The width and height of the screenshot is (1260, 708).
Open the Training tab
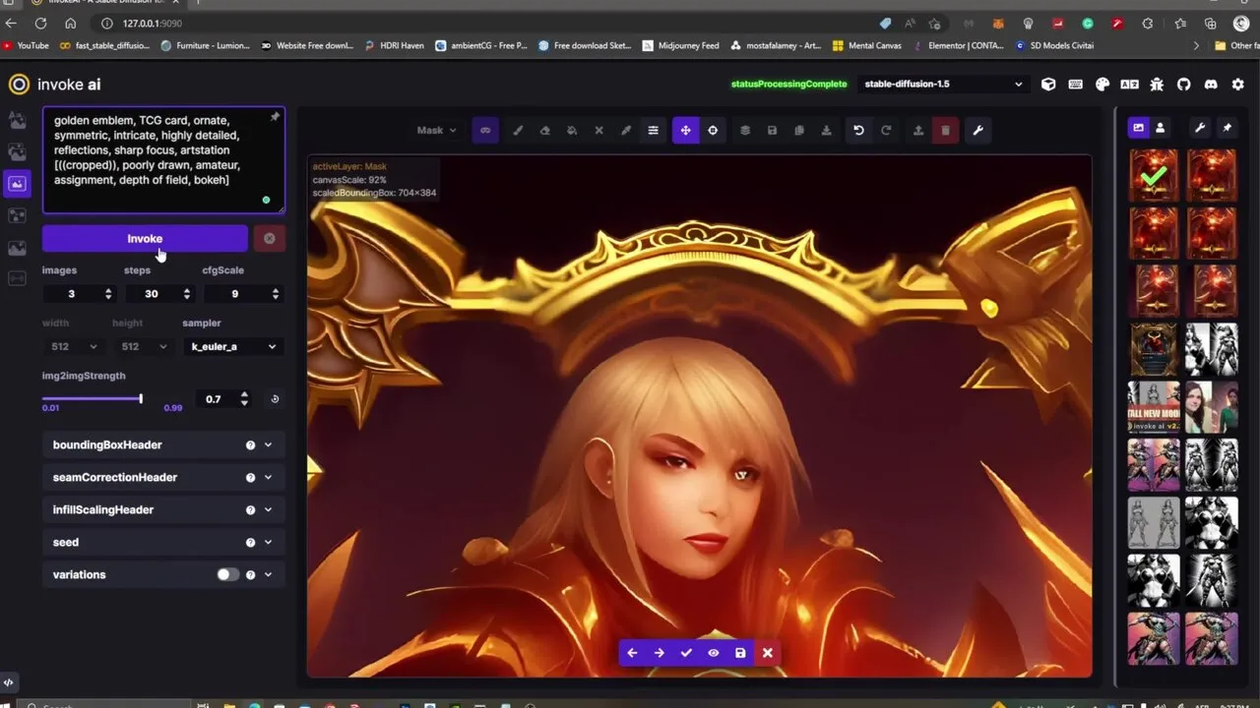pos(17,279)
